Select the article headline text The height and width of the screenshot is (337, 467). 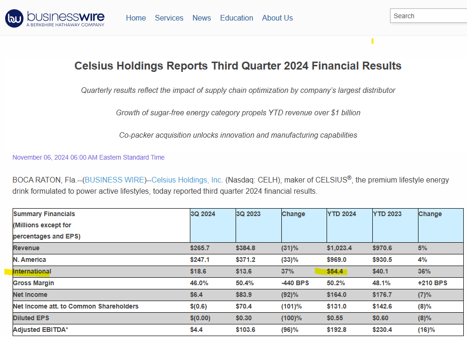pyautogui.click(x=238, y=66)
